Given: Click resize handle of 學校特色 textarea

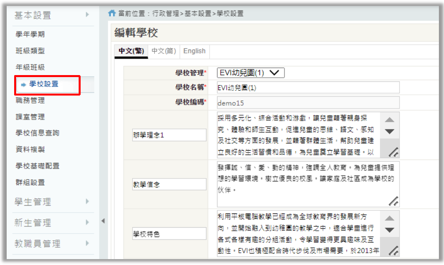Looking at the screenshot, I should point(393,250).
